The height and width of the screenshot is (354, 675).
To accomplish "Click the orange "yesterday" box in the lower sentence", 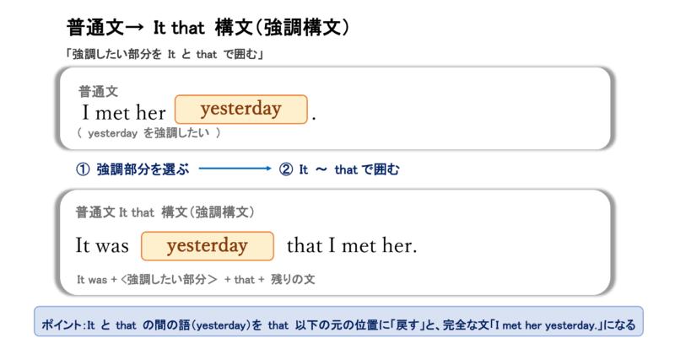I will tap(208, 246).
